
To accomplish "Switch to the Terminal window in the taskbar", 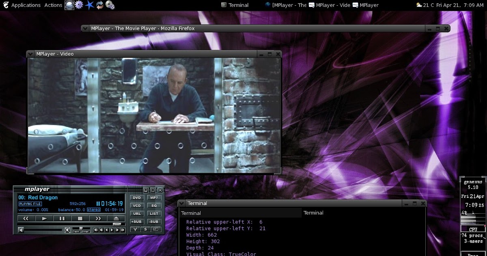I will click(235, 5).
